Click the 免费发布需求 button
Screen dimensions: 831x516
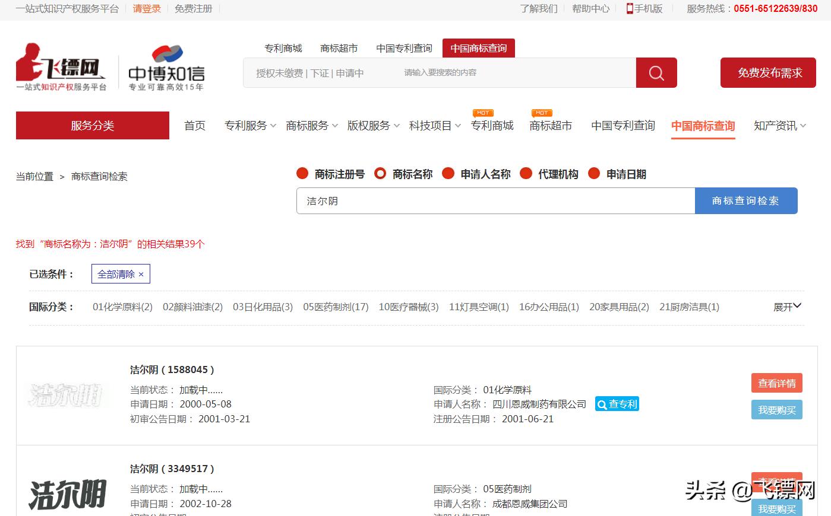[767, 72]
